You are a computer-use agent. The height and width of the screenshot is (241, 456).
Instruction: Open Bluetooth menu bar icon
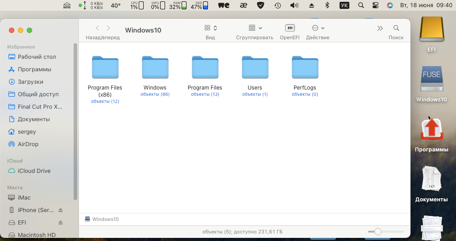pyautogui.click(x=327, y=5)
